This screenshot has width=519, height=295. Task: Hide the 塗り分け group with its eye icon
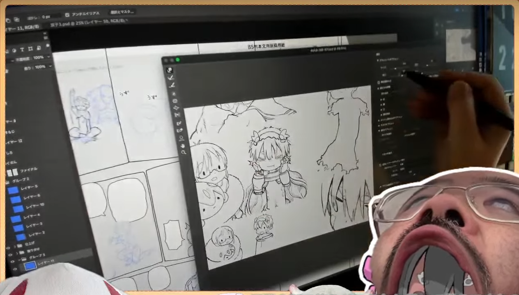coord(10,255)
